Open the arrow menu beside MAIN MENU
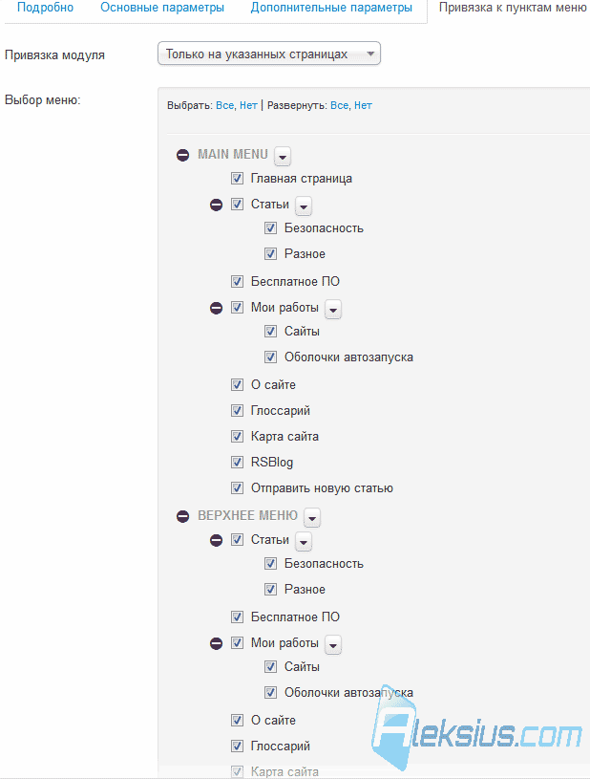Viewport: 590px width, 779px height. (283, 156)
